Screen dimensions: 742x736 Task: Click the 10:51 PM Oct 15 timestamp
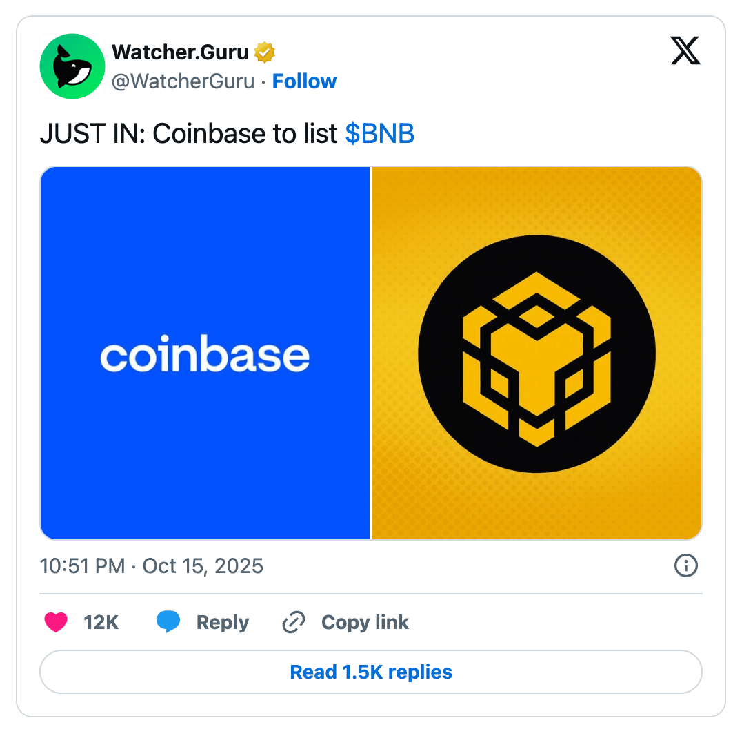coord(152,566)
